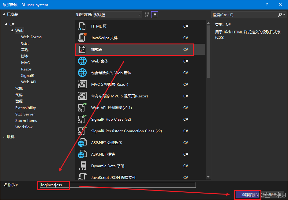Screen dimensions: 288x200
Task: Select the Web tree label
Action: click(19, 31)
